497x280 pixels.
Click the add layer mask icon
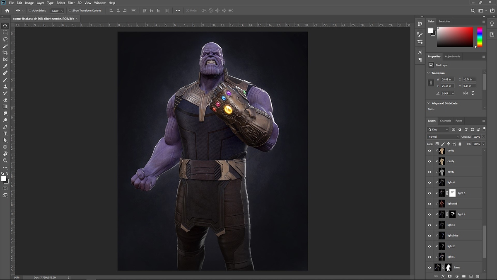450,276
